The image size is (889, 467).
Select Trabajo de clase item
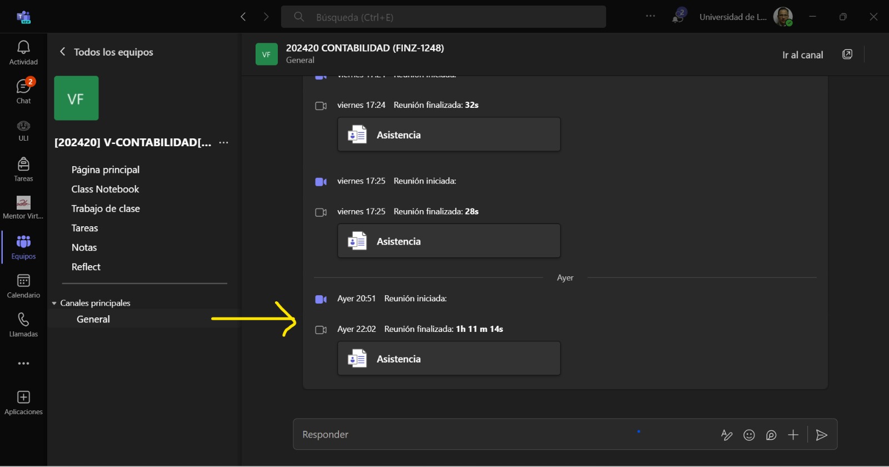pos(106,208)
